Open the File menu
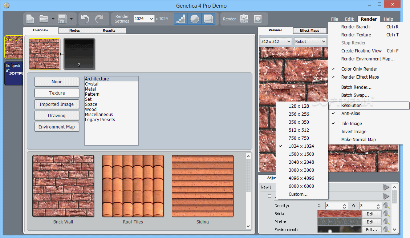The height and width of the screenshot is (238, 410). click(x=334, y=19)
